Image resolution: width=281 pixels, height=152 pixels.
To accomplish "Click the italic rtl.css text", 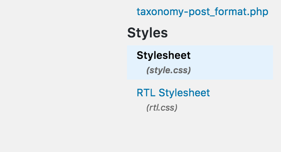I will point(162,108).
